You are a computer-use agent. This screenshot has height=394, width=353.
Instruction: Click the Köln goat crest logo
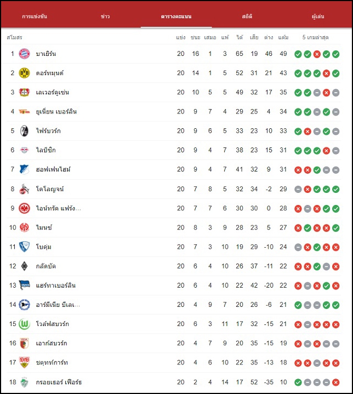point(24,189)
